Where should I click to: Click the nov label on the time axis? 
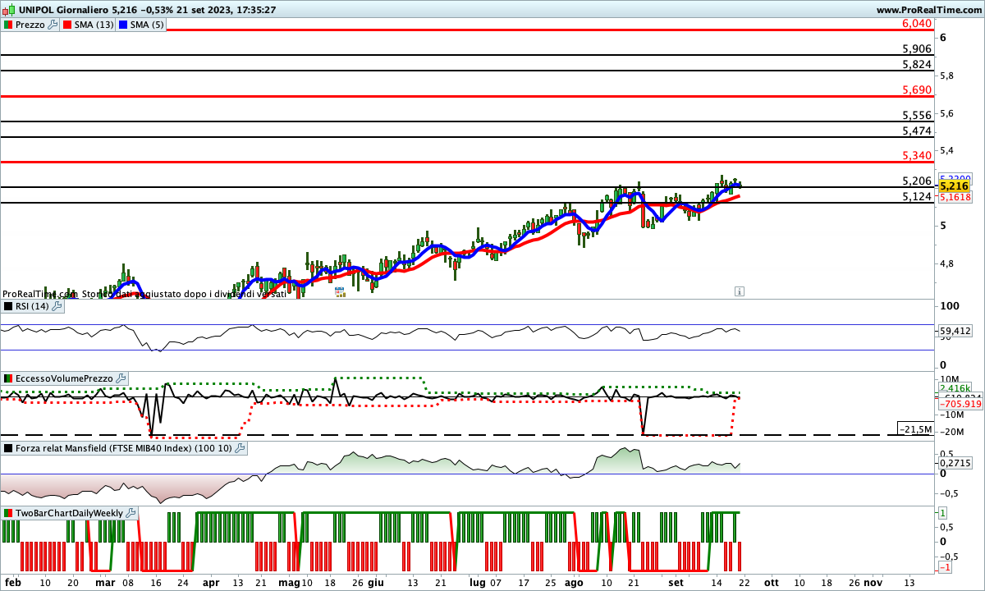coord(873,582)
